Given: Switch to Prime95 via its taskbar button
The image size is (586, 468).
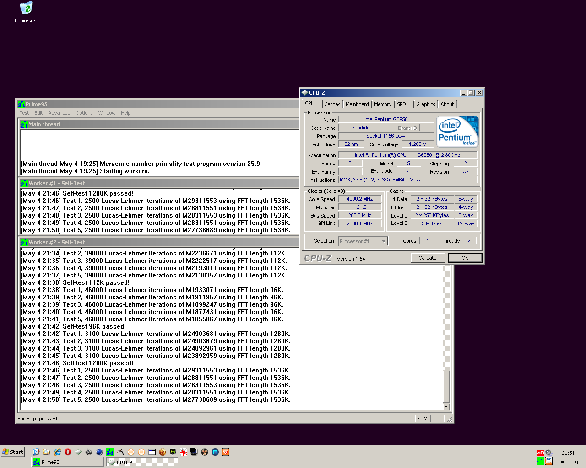Looking at the screenshot, I should [68, 462].
